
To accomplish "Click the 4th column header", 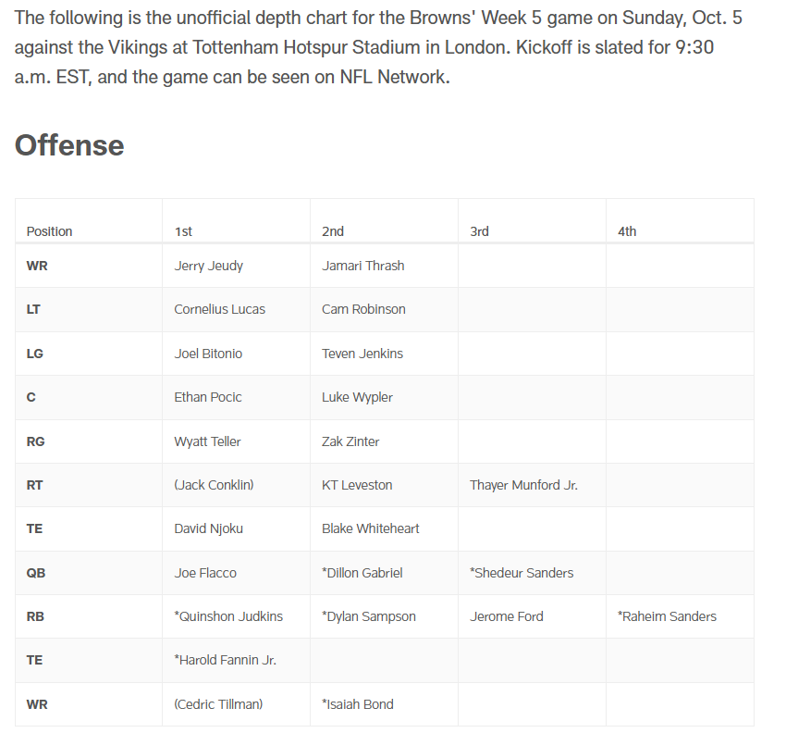I will tap(627, 231).
